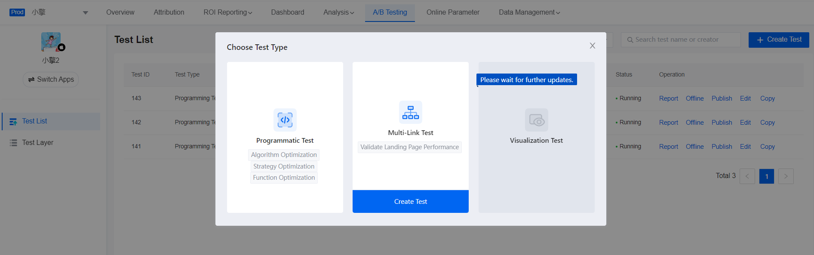The width and height of the screenshot is (814, 255).
Task: Click Test ID 141 cell
Action: (136, 147)
